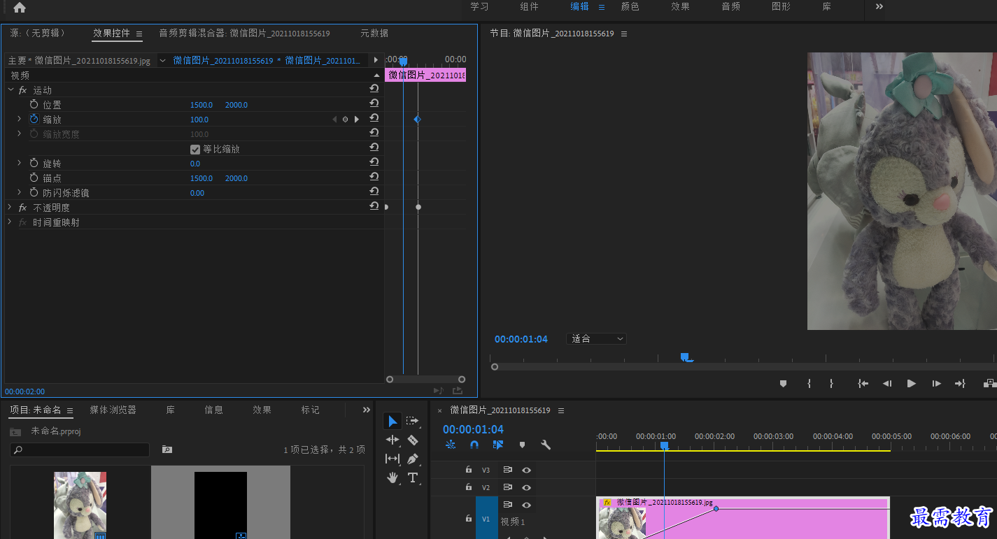Image resolution: width=997 pixels, height=539 pixels.
Task: Select the 缩放 keyframe diamond
Action: pyautogui.click(x=418, y=120)
